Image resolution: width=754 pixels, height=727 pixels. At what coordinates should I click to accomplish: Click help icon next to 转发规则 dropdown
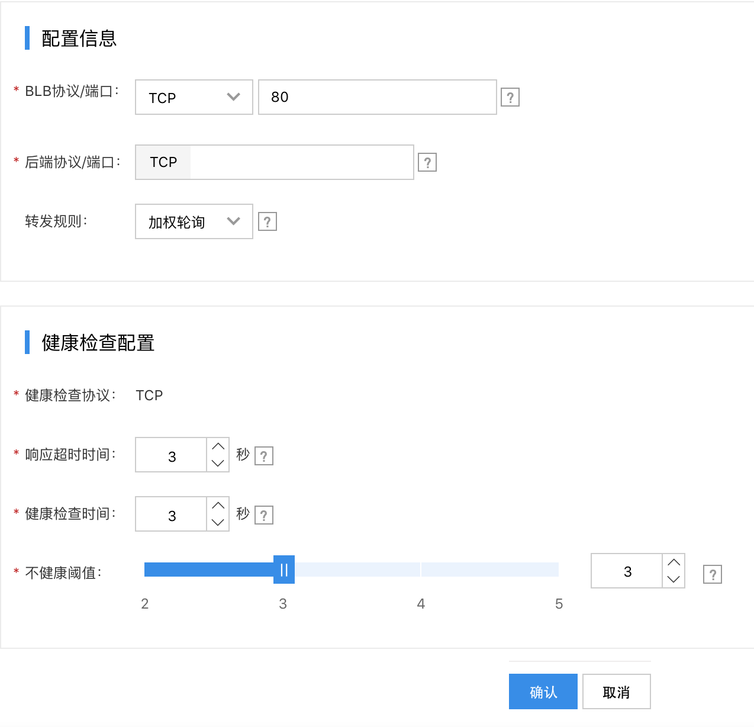point(267,221)
